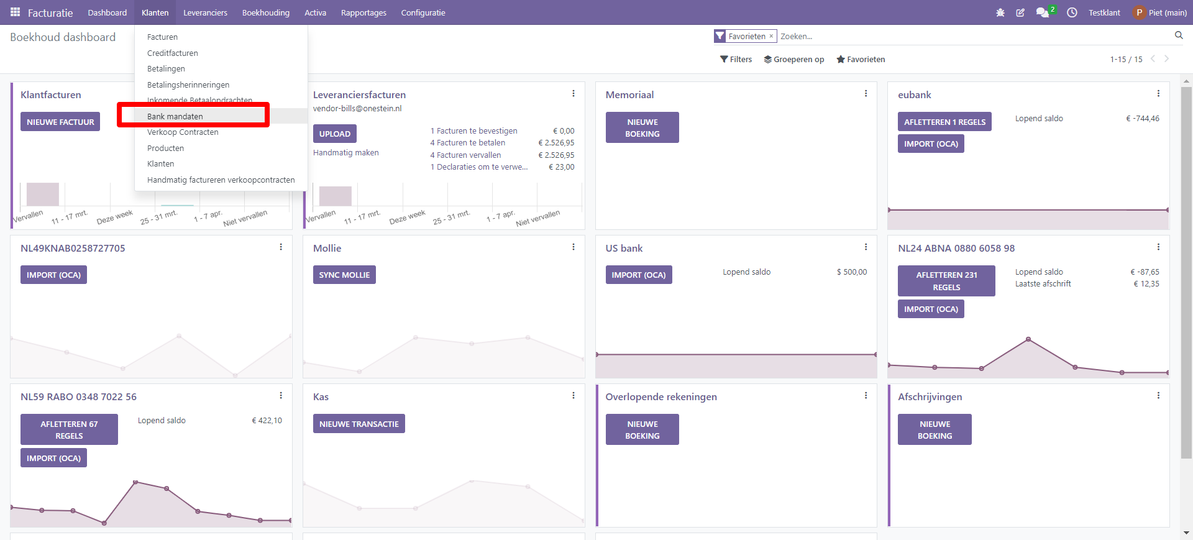Open kebab menu on Mollie card

pos(573,247)
